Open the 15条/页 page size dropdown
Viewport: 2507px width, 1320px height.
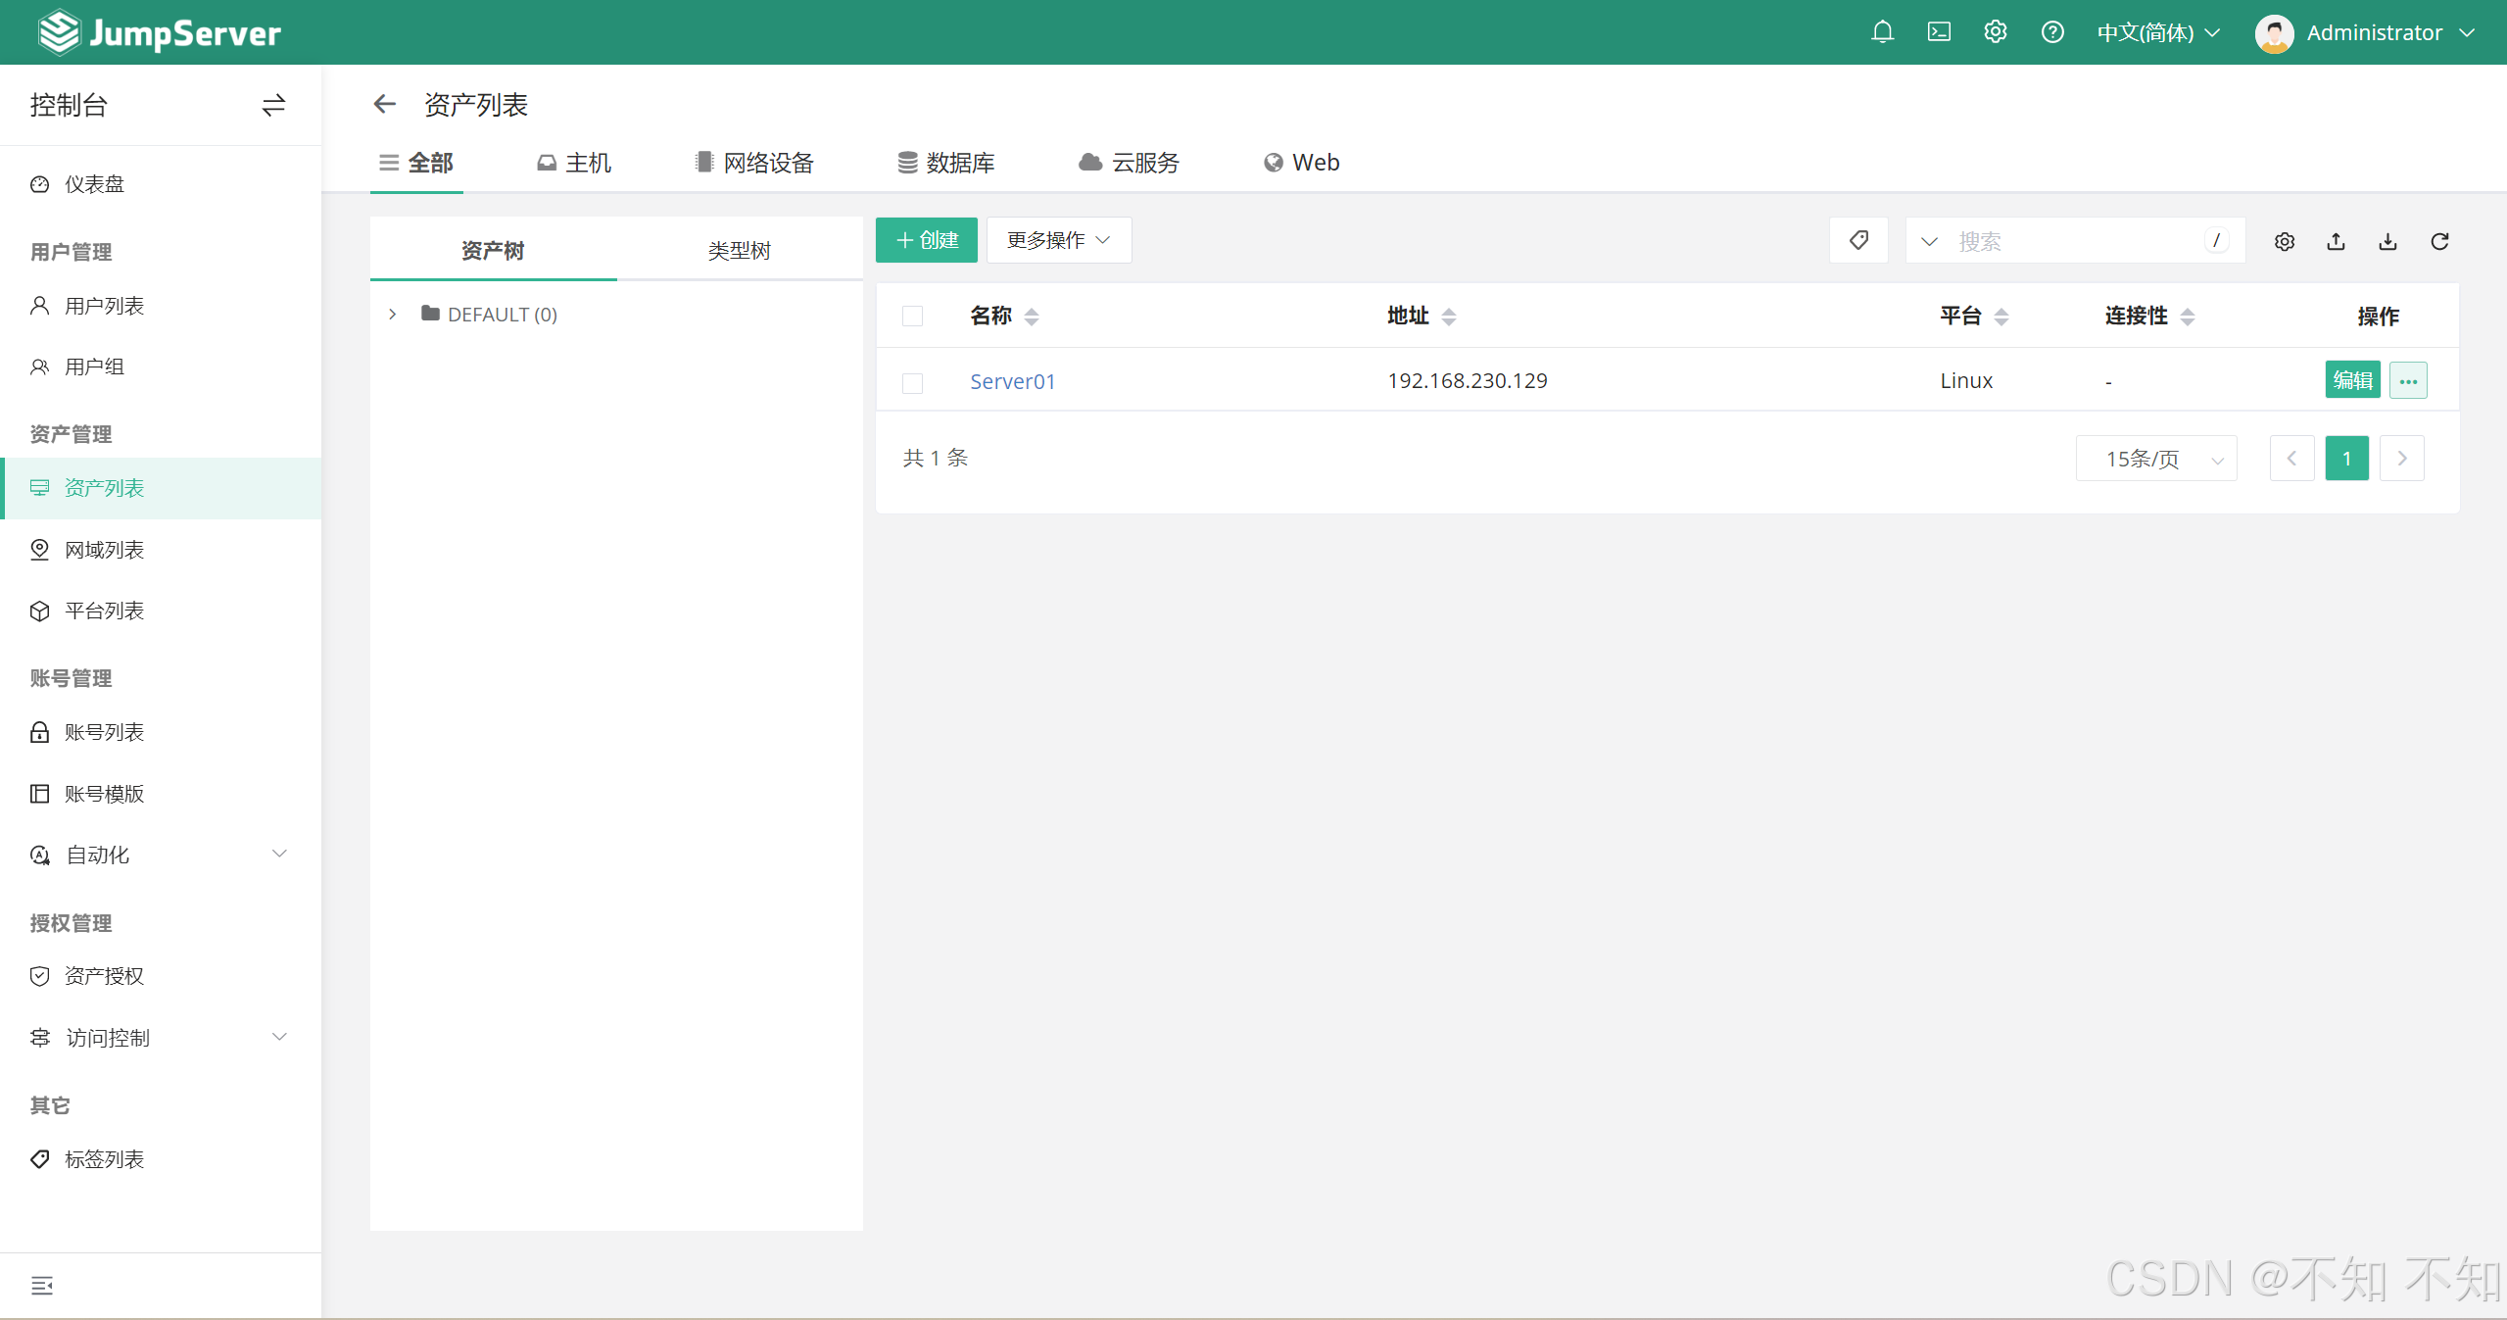[x=2155, y=459]
